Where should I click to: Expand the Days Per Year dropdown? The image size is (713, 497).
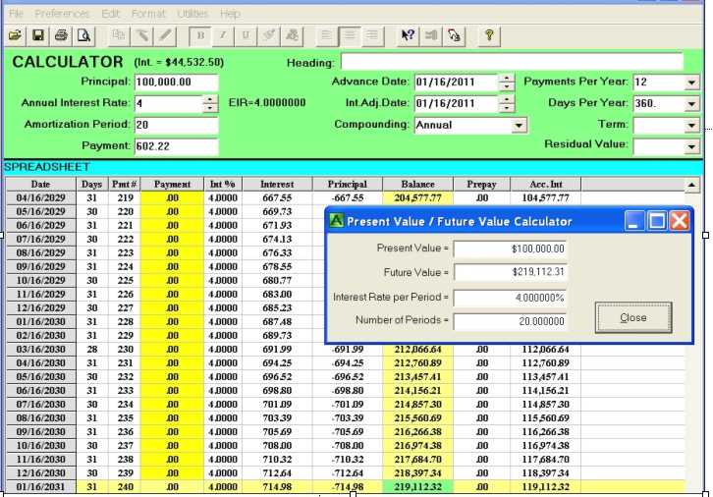[691, 104]
